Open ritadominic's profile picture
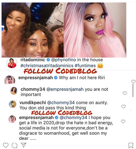The image size is (136, 149). (12, 63)
